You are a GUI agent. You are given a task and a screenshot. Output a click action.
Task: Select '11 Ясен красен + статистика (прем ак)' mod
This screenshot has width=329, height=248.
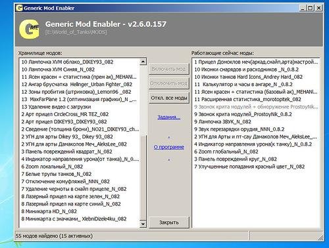coord(79,77)
